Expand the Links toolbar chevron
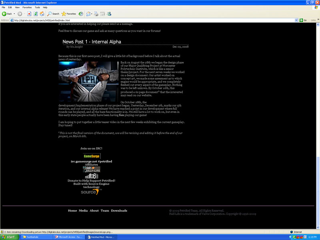Screen dimensions: 320x240 318,20
